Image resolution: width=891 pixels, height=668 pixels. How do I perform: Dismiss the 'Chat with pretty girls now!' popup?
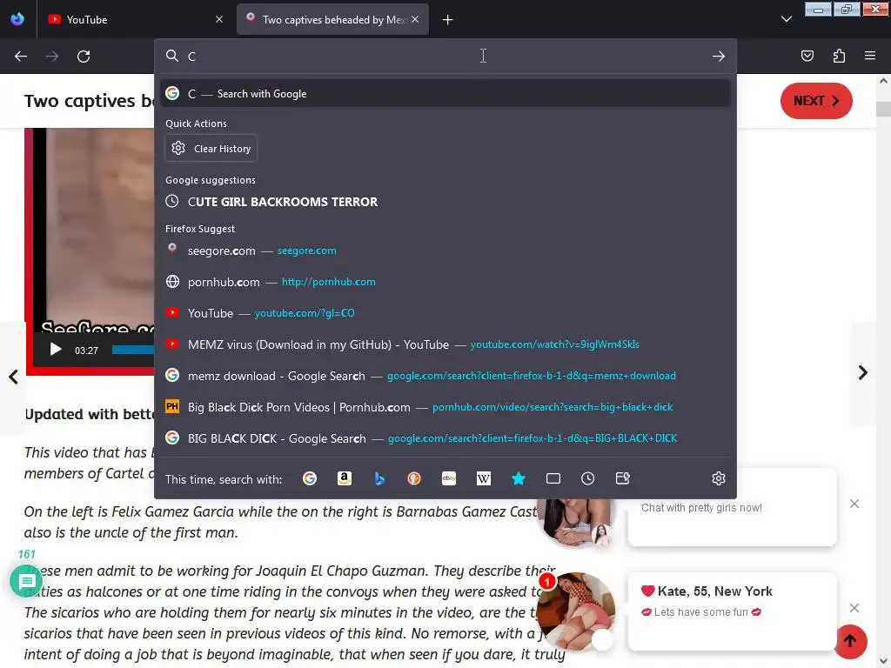(x=854, y=504)
